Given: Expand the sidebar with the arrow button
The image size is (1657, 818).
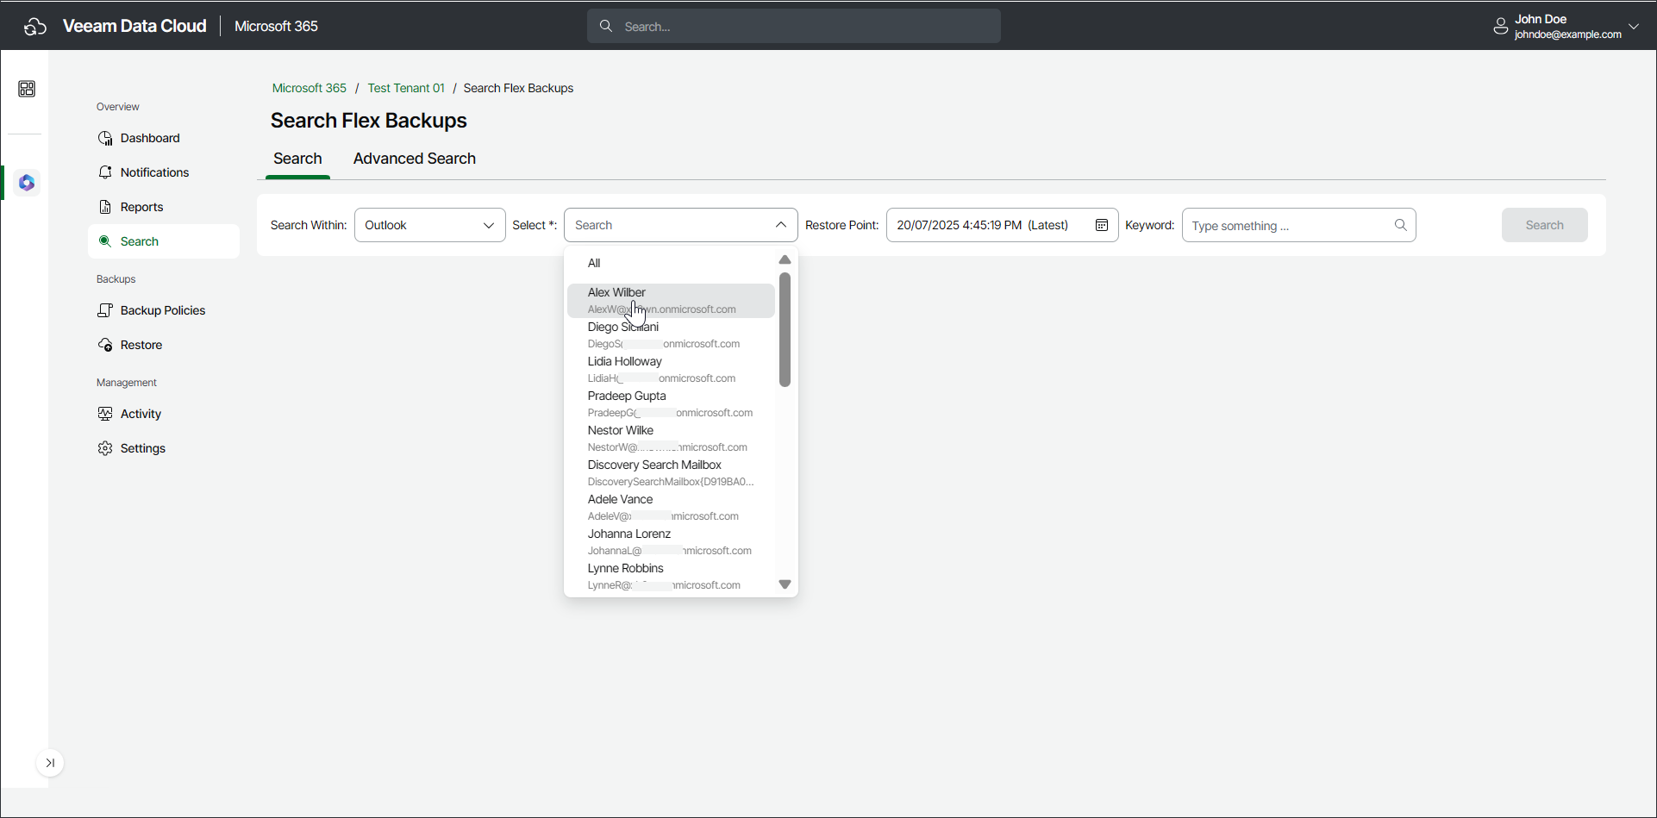Looking at the screenshot, I should [50, 763].
